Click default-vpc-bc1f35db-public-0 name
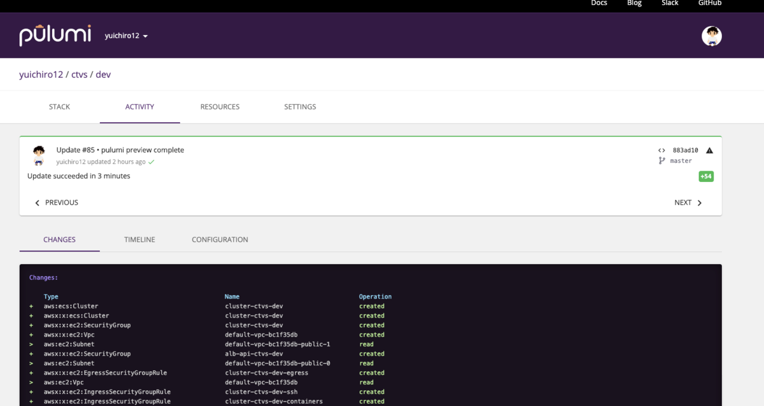Viewport: 764px width, 406px height. tap(278, 363)
